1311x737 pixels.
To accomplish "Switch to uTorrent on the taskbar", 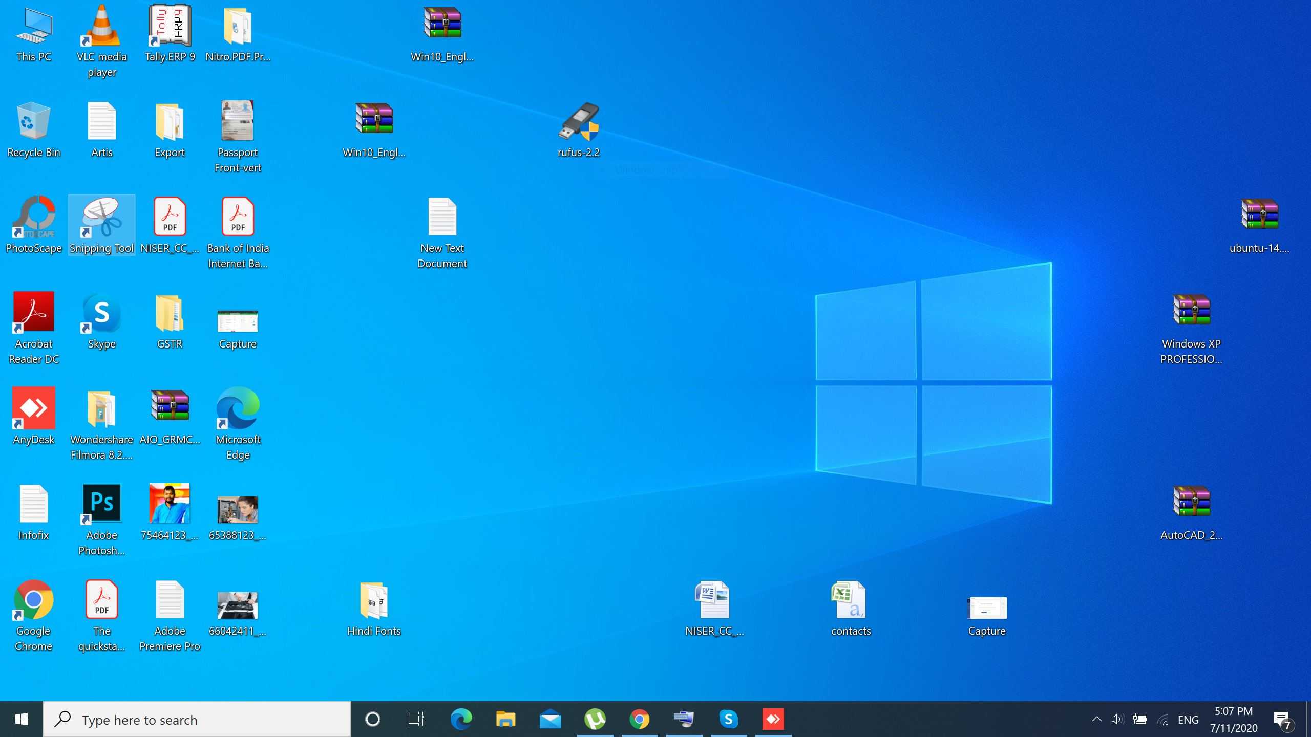I will 595,719.
